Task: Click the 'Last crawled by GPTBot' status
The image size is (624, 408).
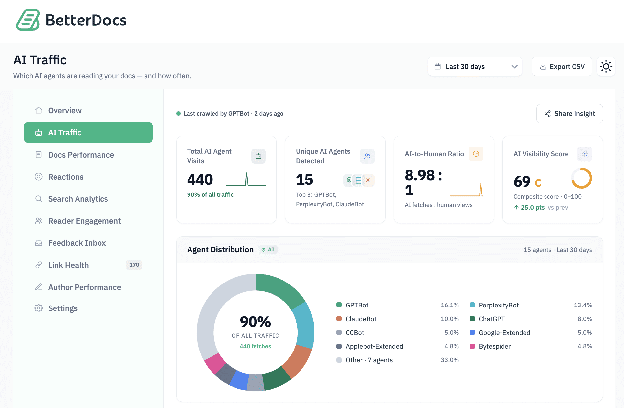Action: (230, 114)
